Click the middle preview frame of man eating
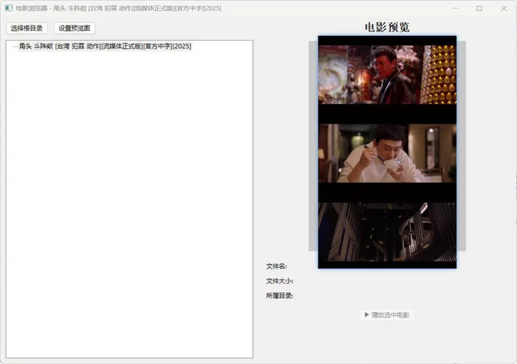The image size is (517, 364). (387, 153)
